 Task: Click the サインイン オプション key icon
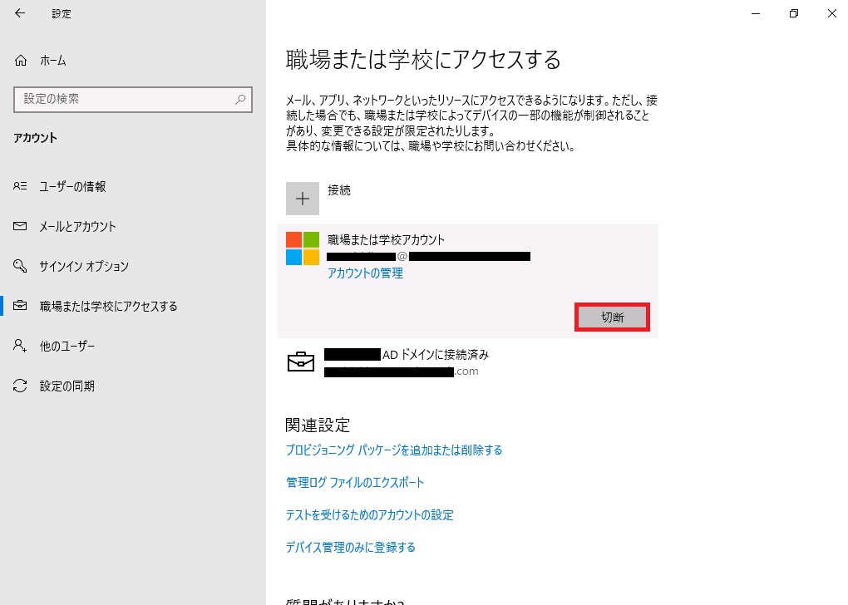[20, 266]
